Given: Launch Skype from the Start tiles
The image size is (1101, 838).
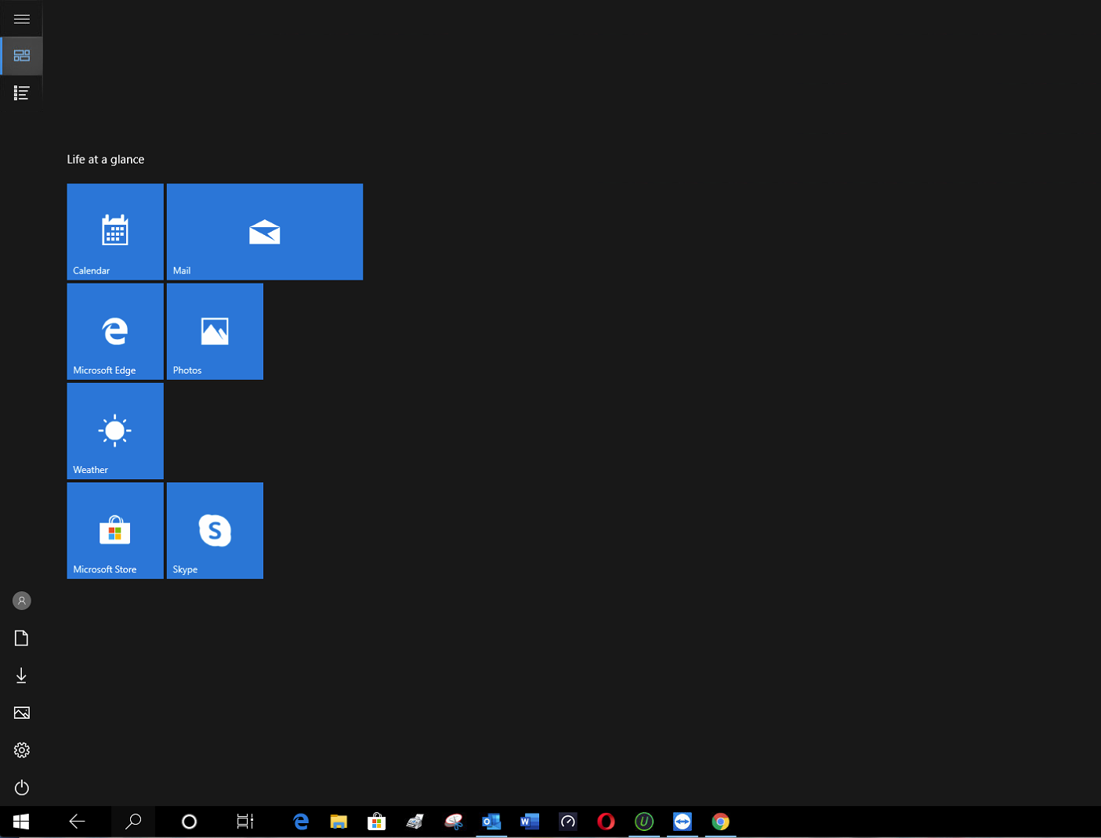Looking at the screenshot, I should [x=214, y=530].
